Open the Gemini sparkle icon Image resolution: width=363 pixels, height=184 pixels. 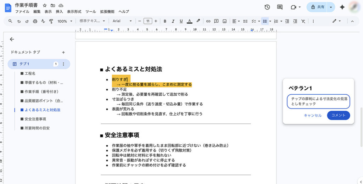click(x=342, y=7)
